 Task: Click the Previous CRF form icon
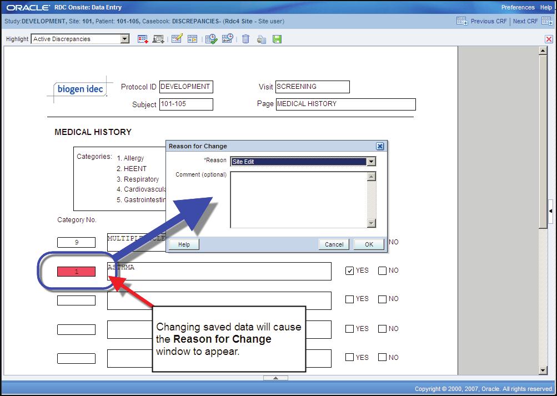point(462,21)
